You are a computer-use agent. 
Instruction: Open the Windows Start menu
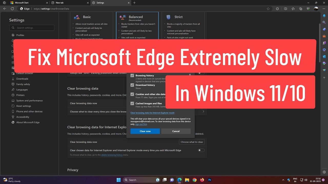click(x=119, y=180)
